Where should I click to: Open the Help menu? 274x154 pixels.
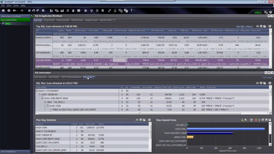tap(23, 6)
